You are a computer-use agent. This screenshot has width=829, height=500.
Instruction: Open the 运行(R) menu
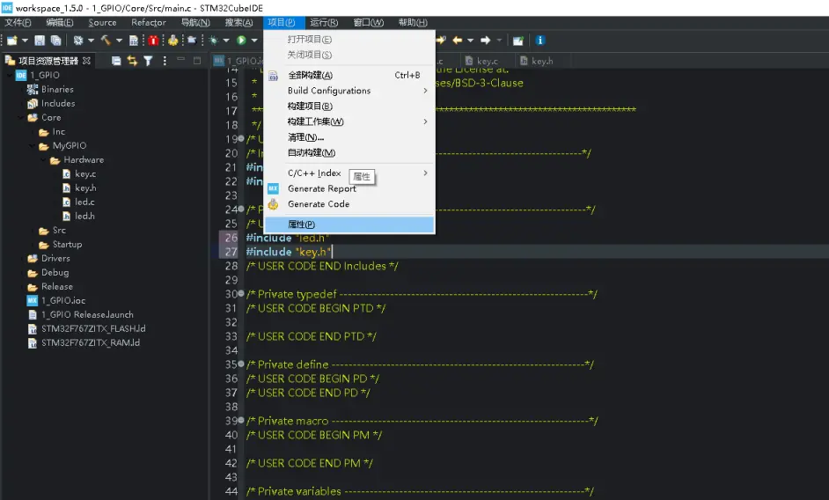coord(324,22)
